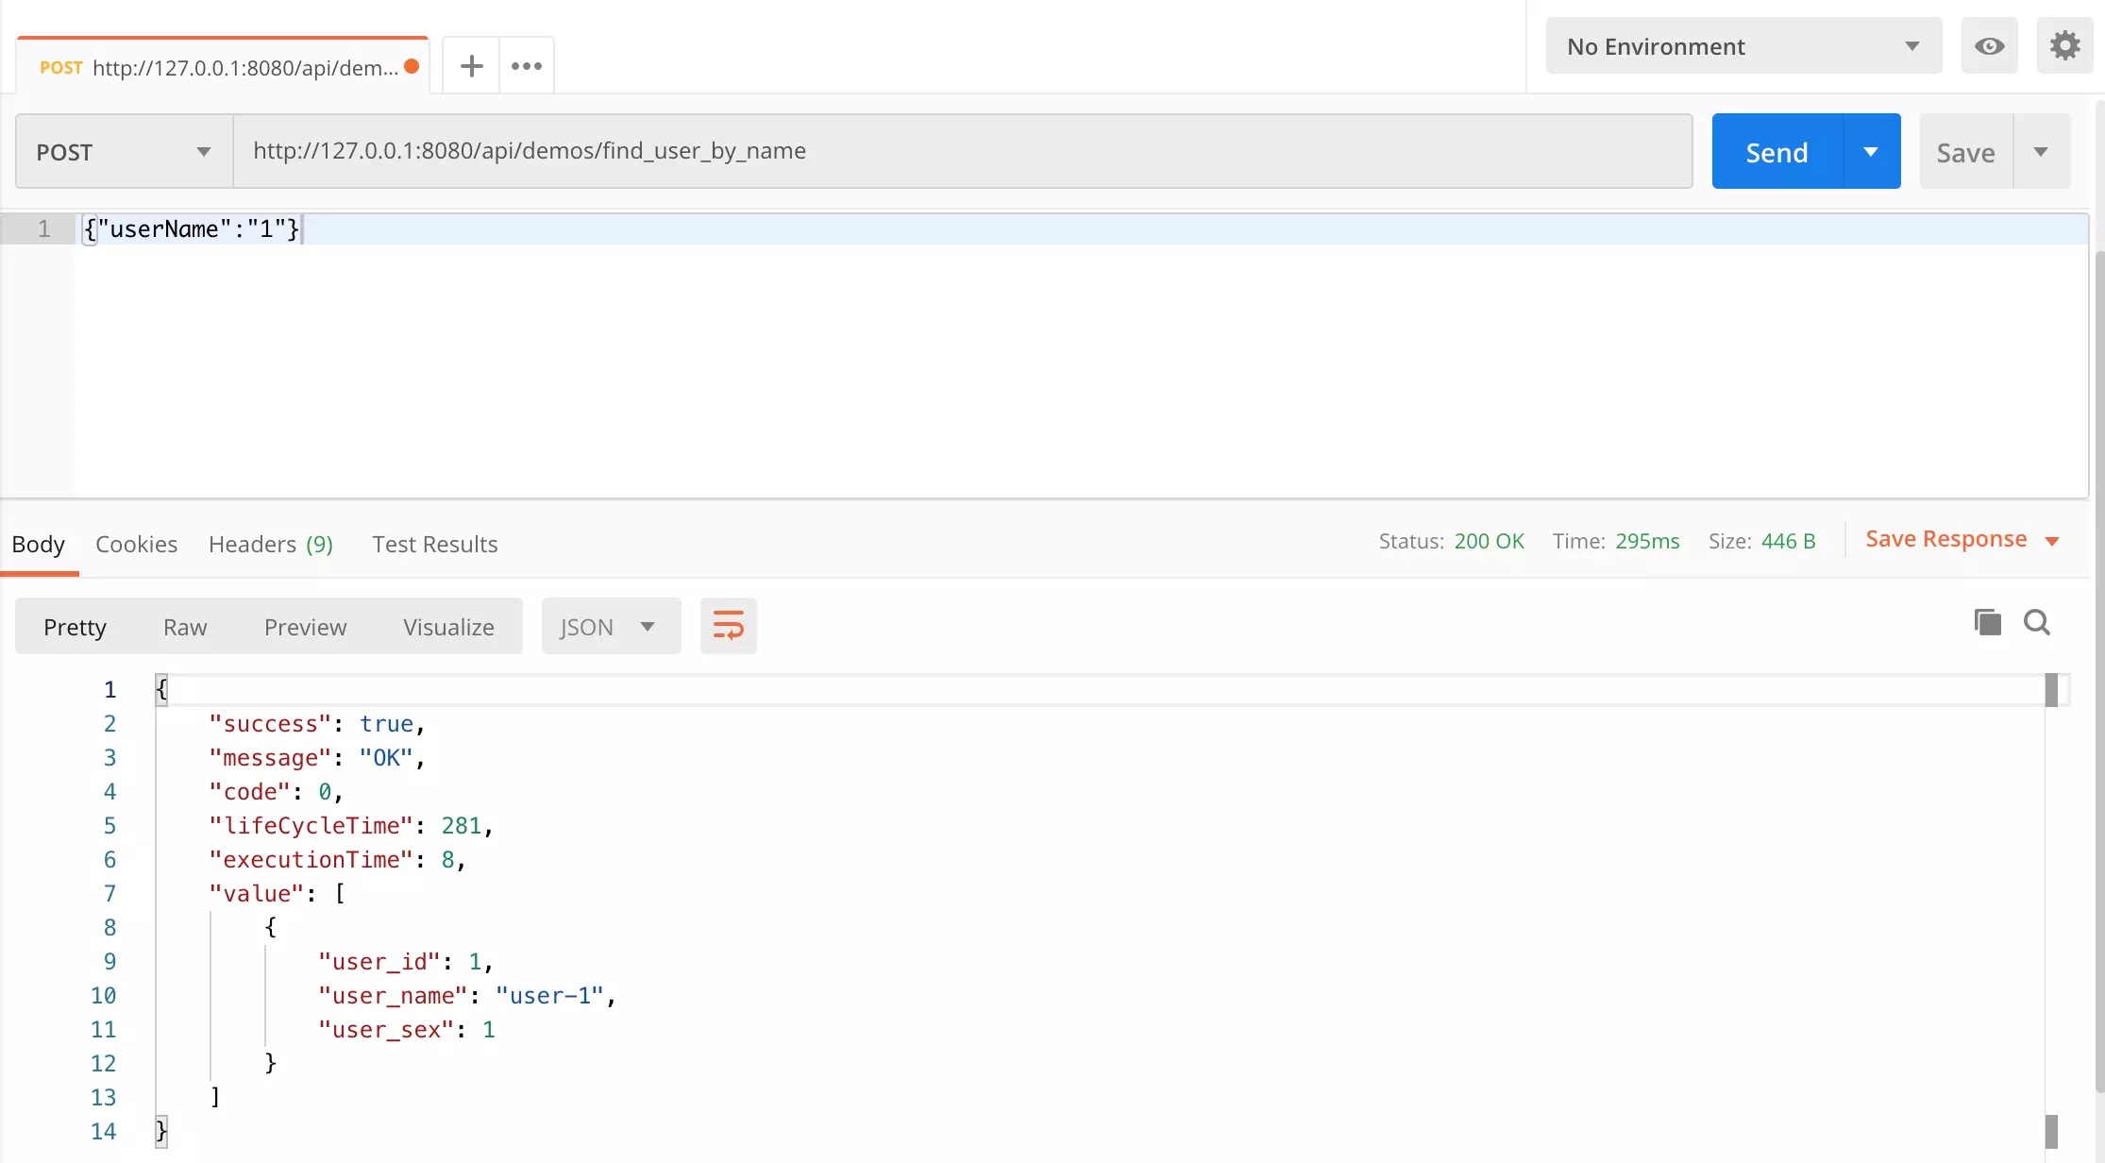
Task: View the Test Results tab
Action: pos(434,544)
